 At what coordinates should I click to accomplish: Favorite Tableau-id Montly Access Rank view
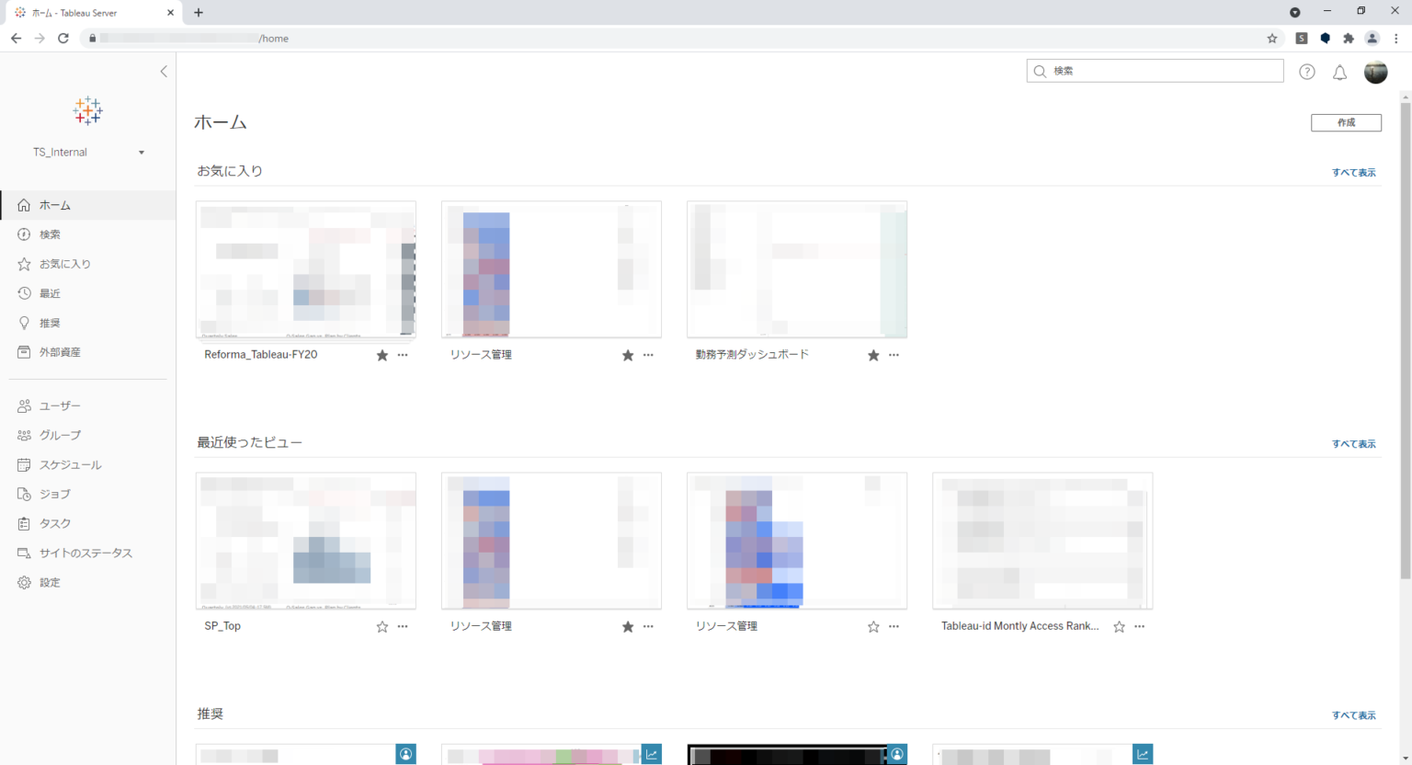pyautogui.click(x=1119, y=626)
